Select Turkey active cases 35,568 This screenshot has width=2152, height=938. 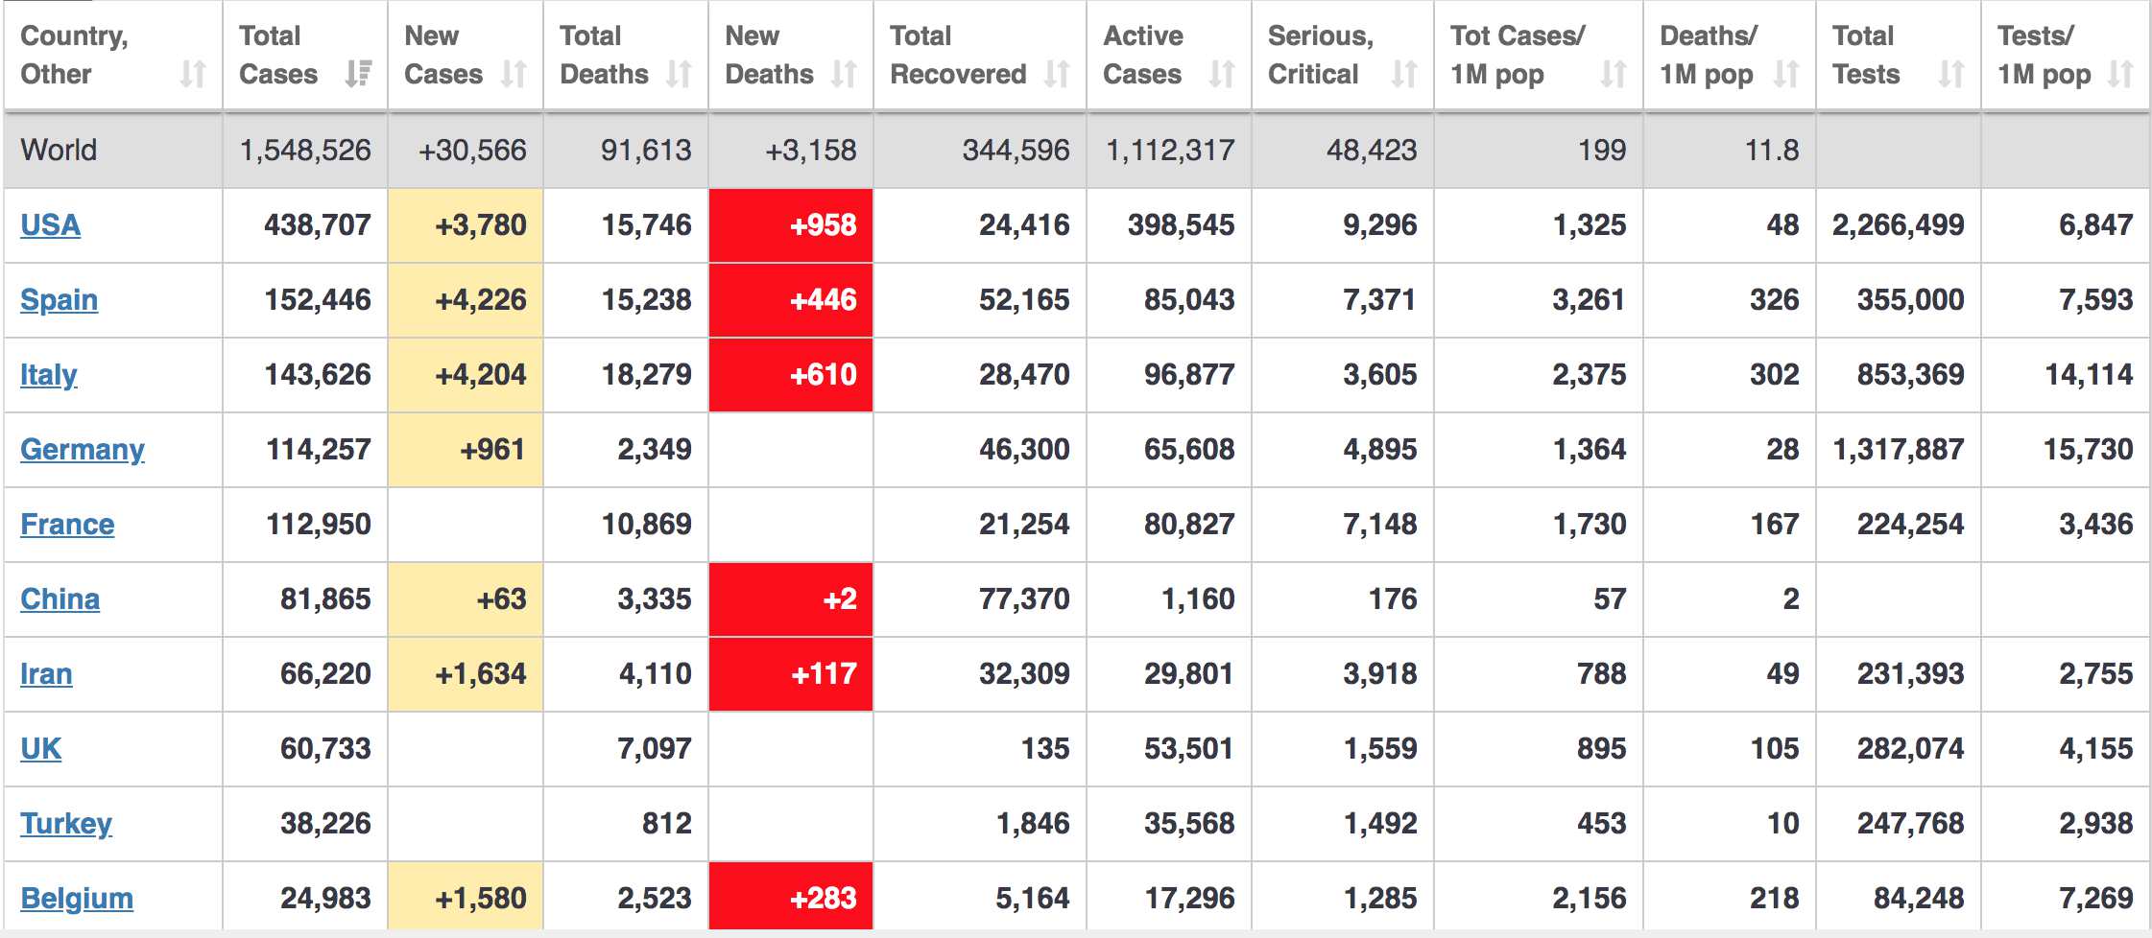[1188, 824]
